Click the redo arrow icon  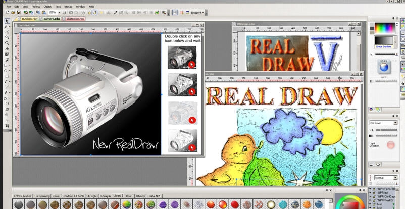(x=76, y=13)
